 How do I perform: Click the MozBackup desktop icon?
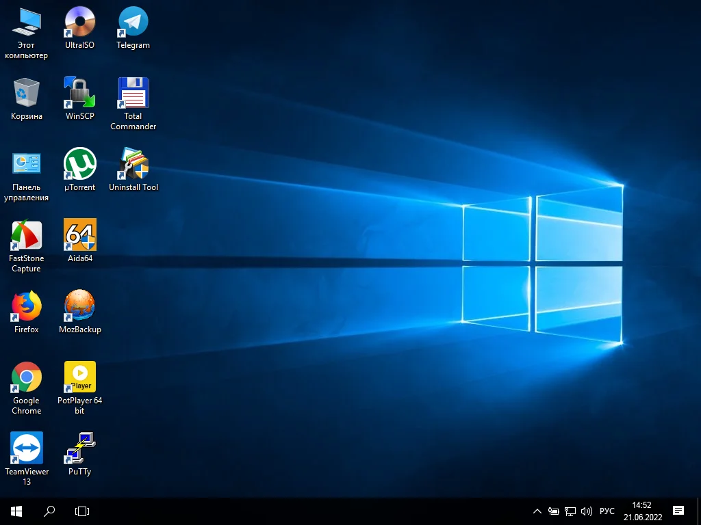click(x=79, y=306)
